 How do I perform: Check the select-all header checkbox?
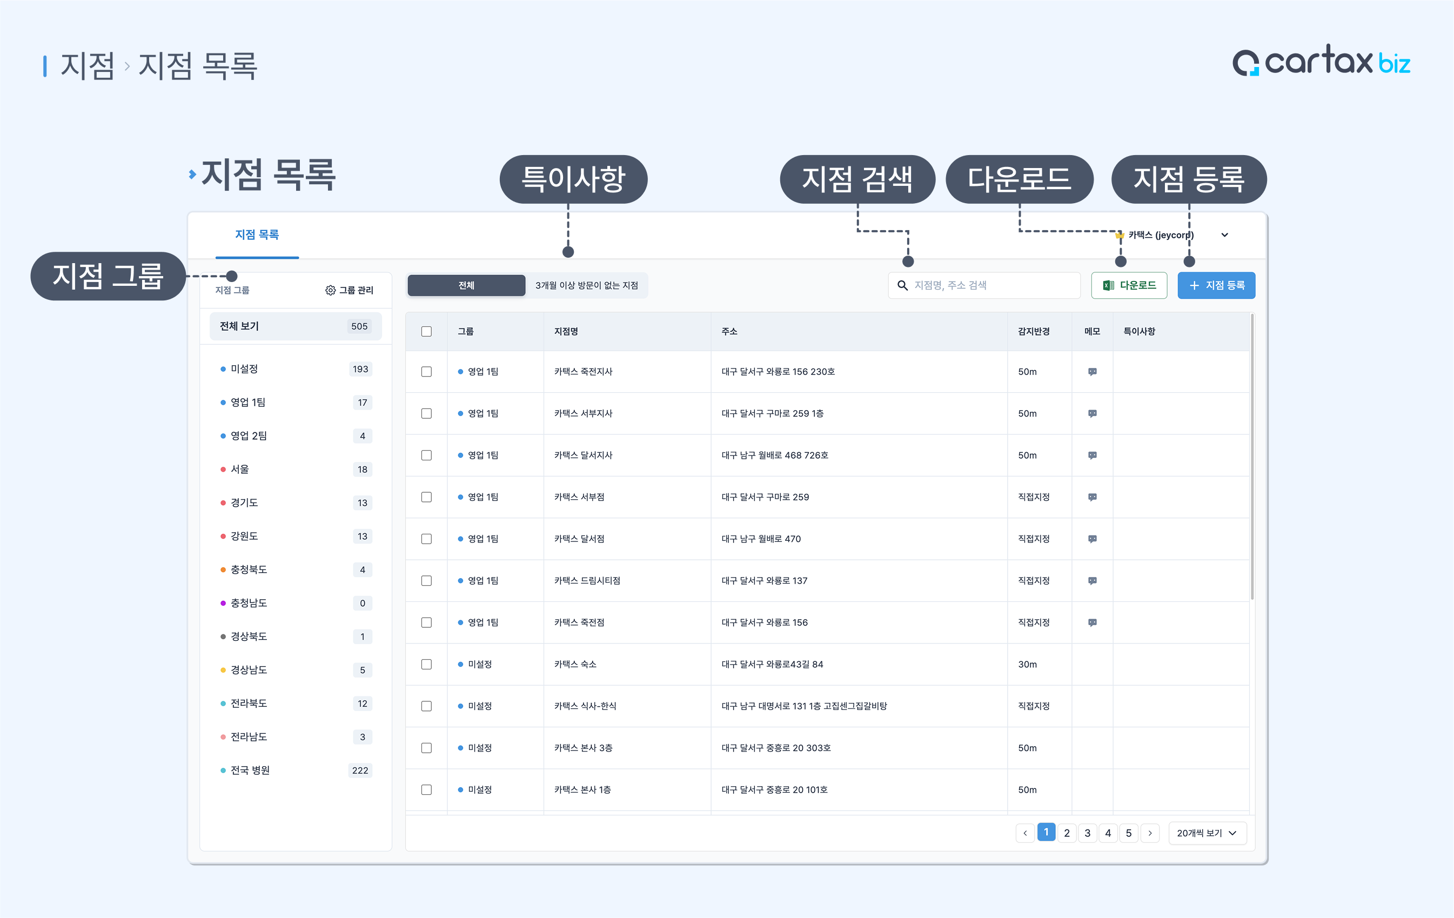coord(426,332)
